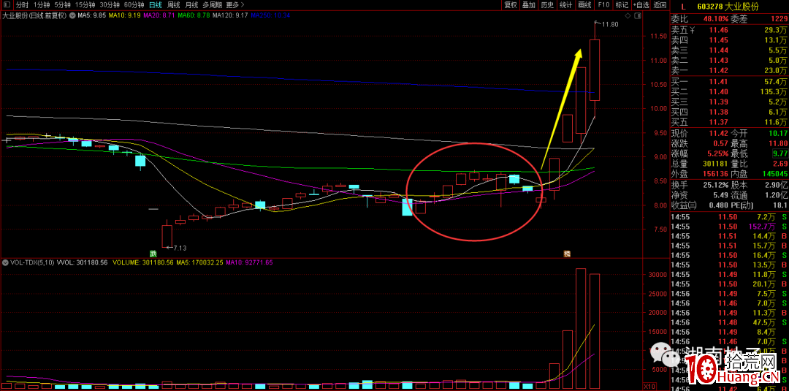Switch to 30分钟 chart period

click(110, 5)
